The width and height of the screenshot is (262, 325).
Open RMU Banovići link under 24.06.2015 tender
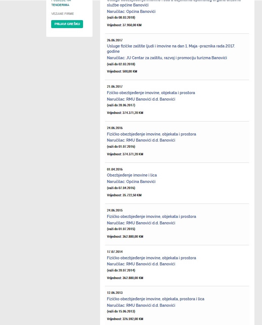click(x=141, y=223)
